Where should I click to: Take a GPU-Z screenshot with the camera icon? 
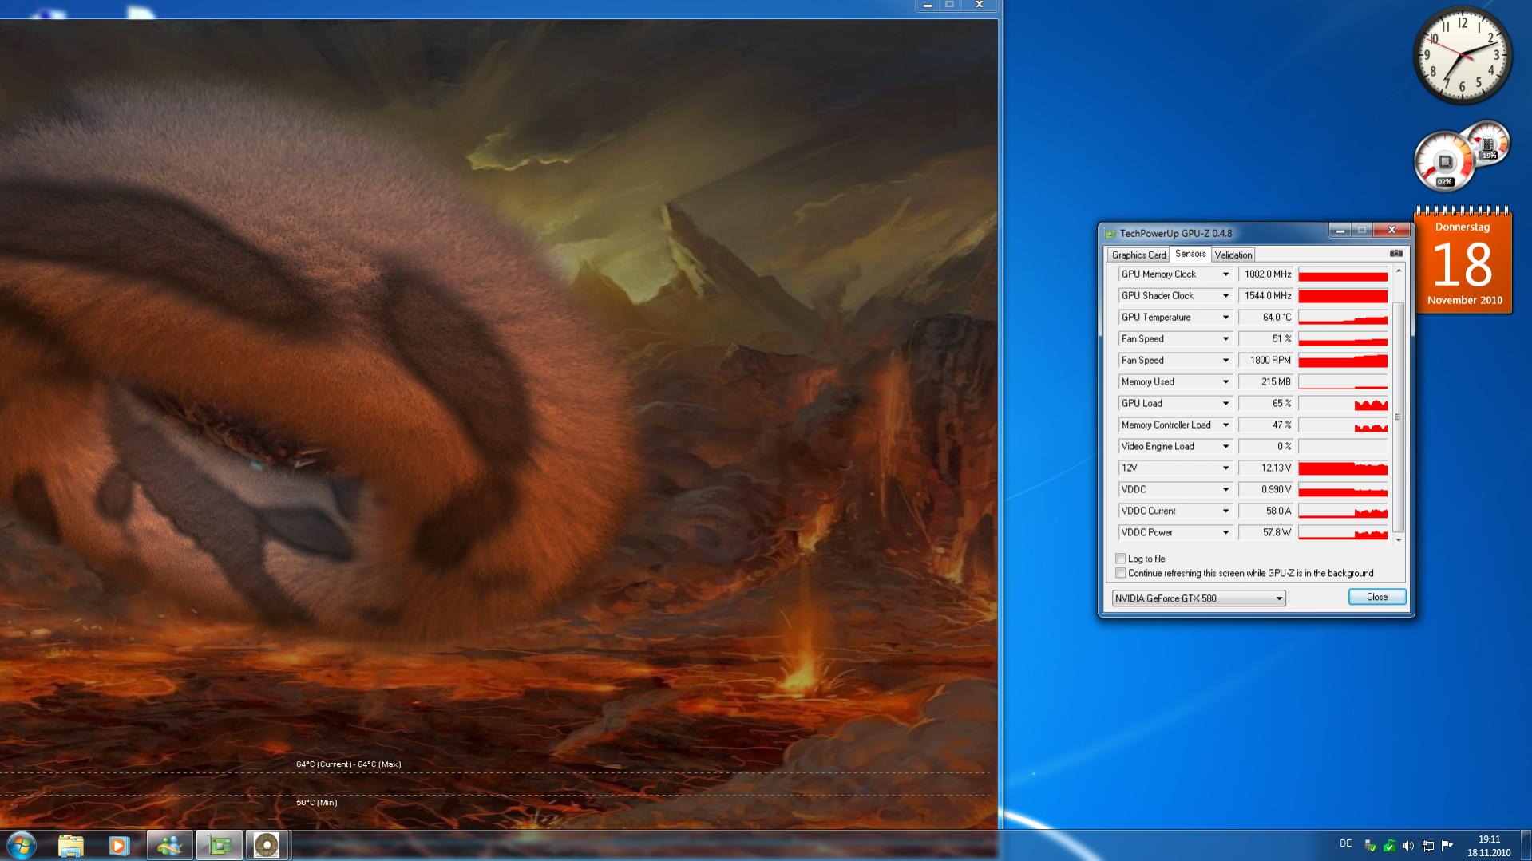[x=1395, y=254]
